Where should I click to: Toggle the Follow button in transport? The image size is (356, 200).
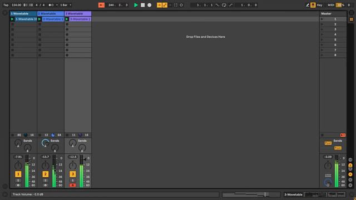point(101,5)
